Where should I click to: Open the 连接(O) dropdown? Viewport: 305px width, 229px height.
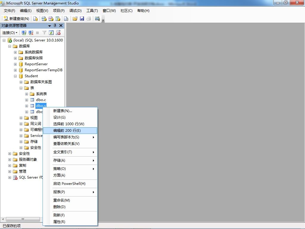coord(10,33)
